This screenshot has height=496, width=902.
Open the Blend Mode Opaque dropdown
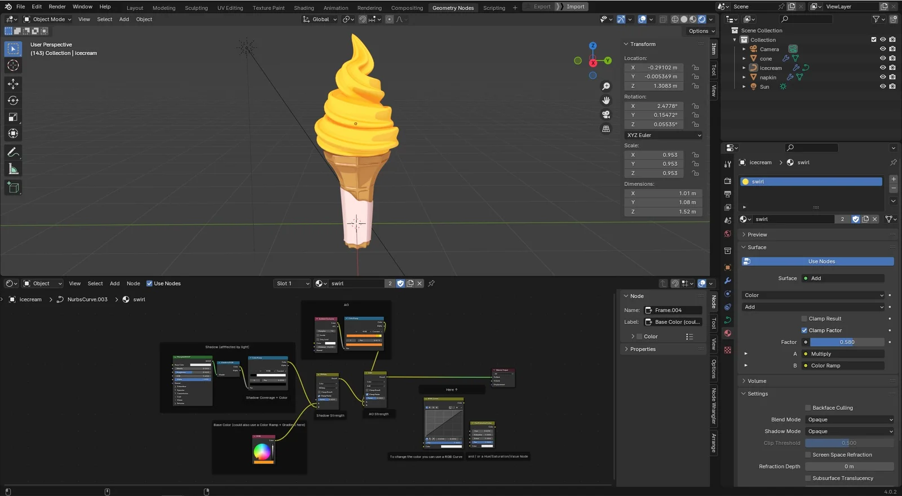(x=850, y=420)
